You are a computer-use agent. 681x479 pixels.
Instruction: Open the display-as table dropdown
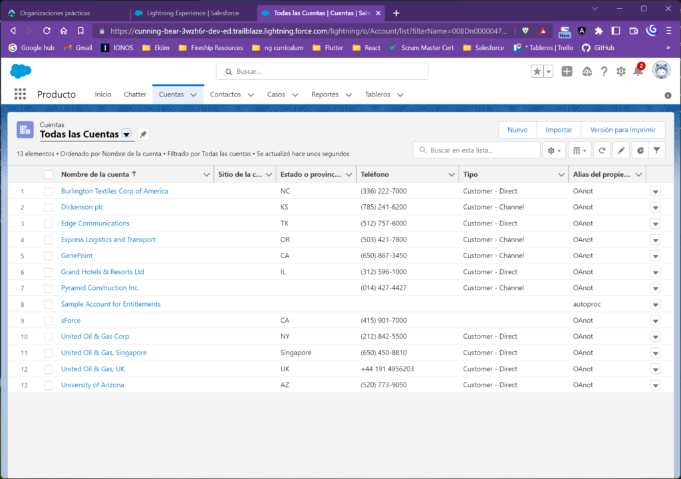[580, 150]
